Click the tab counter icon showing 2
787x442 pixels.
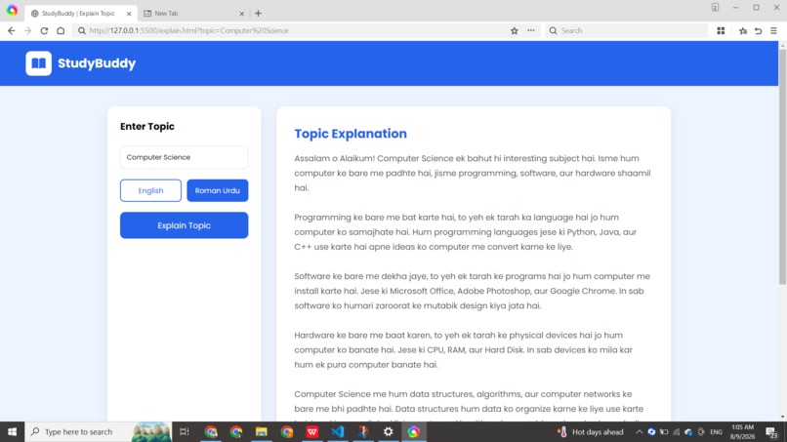715,8
